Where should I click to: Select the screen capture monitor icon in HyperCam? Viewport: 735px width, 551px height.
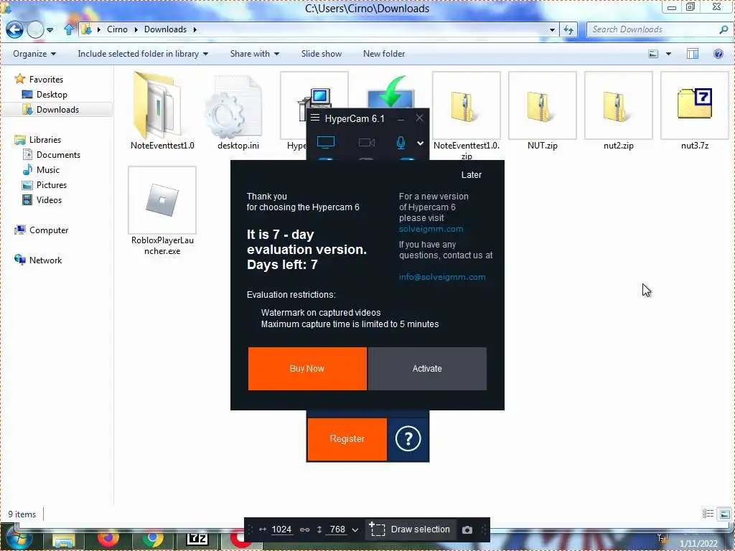click(x=326, y=142)
